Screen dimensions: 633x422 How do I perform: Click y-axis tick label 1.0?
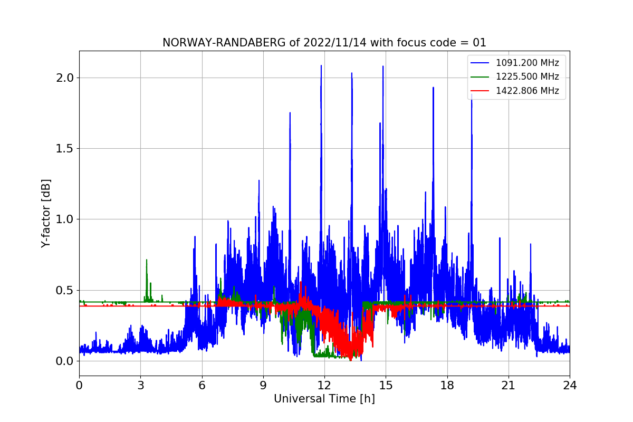(65, 219)
